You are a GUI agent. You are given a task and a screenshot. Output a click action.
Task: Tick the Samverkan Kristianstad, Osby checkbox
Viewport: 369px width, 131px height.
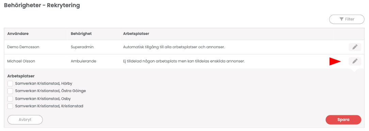click(10, 99)
